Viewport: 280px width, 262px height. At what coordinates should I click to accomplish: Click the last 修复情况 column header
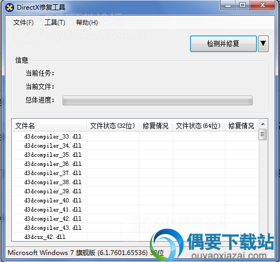pyautogui.click(x=241, y=126)
